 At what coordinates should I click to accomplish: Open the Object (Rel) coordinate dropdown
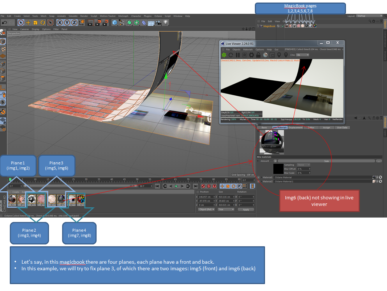click(206, 210)
